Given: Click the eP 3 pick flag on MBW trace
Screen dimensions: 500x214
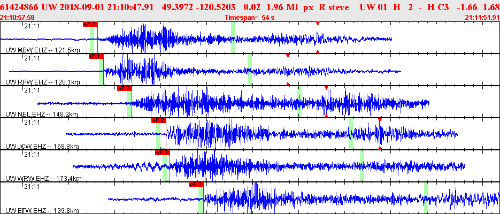Looking at the screenshot, I should (x=90, y=24).
